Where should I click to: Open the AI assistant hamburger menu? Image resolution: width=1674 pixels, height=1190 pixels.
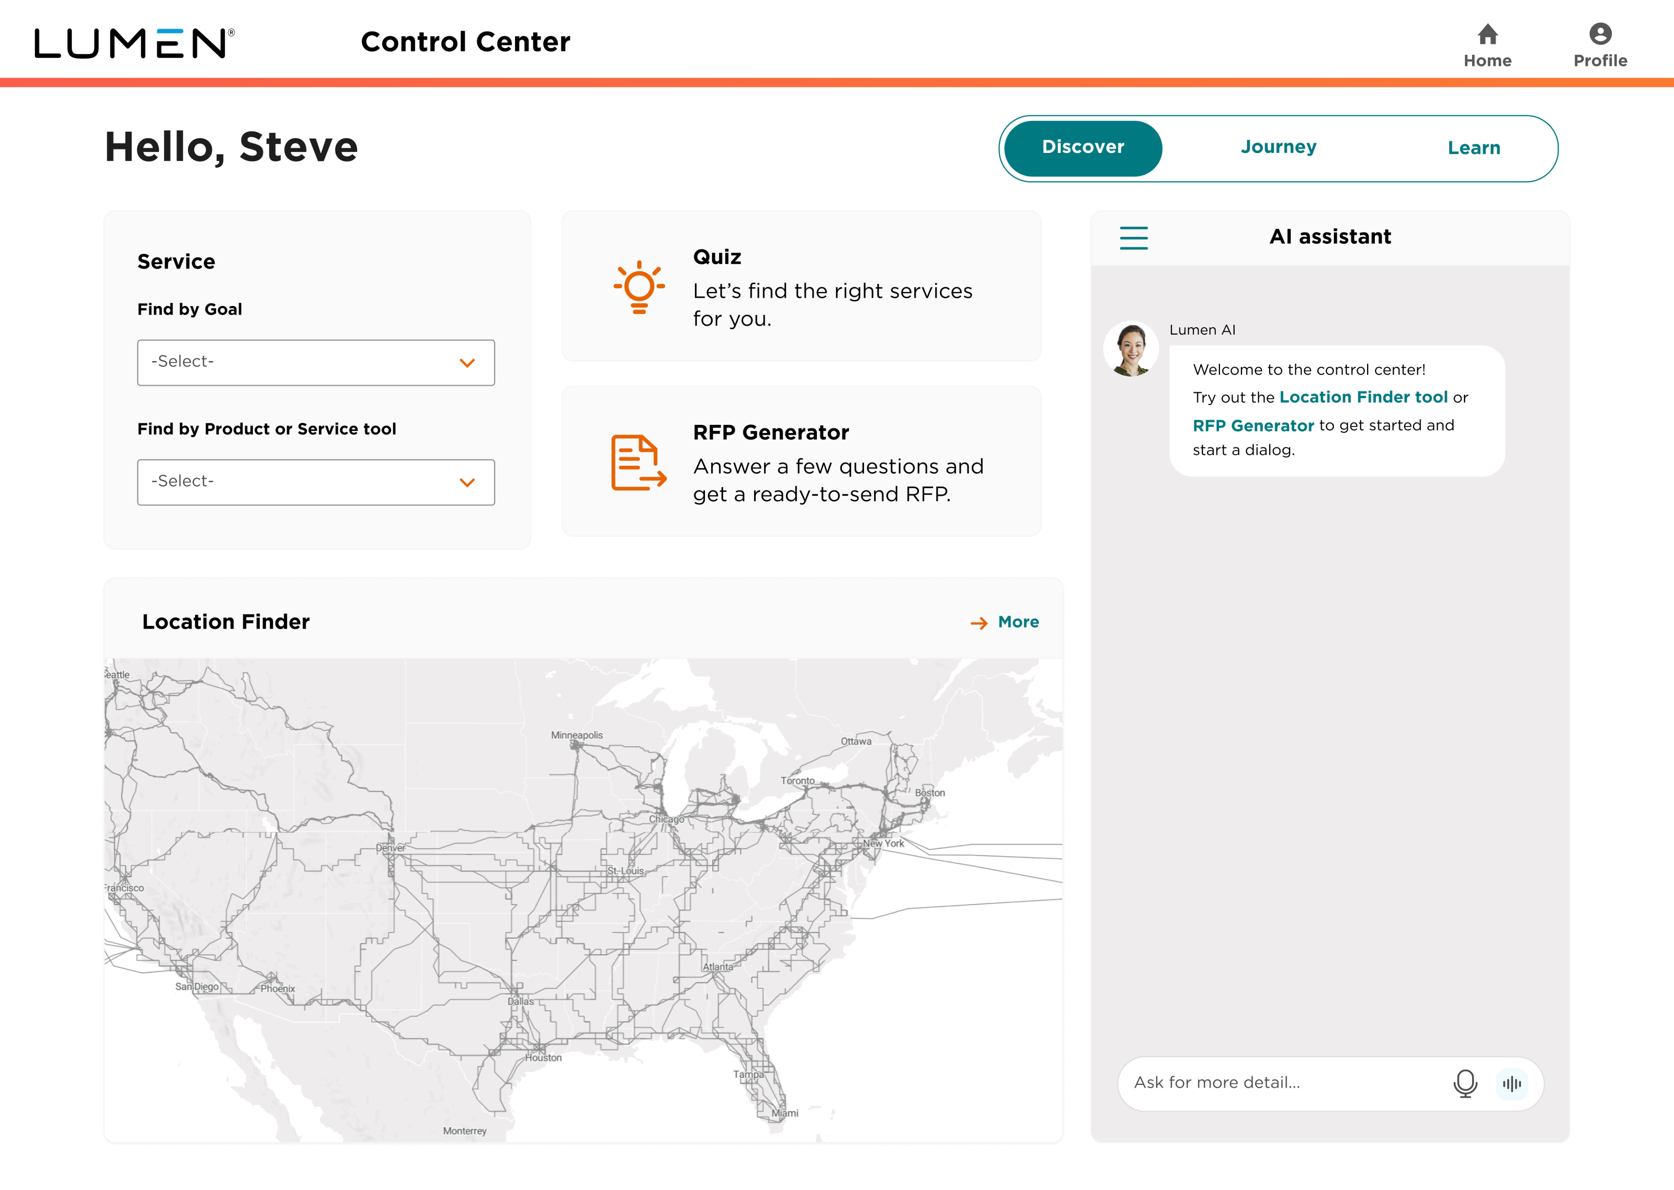tap(1133, 237)
